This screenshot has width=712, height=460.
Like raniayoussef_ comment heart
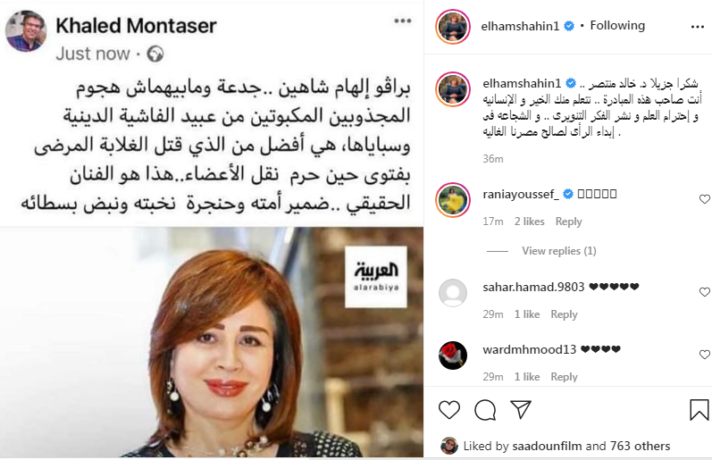tap(704, 199)
